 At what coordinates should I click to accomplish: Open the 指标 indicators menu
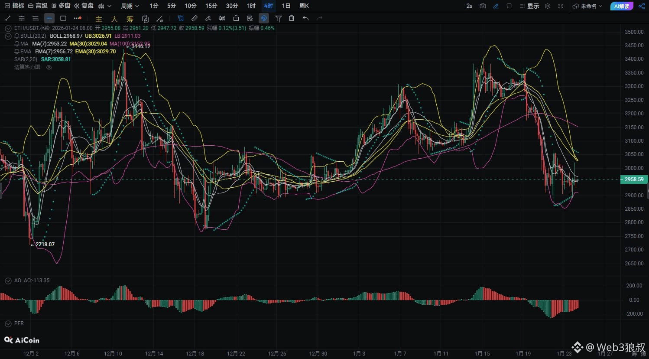[14, 6]
